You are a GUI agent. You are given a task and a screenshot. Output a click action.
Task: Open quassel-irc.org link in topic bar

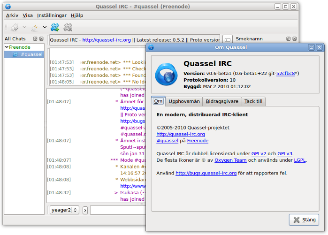107,40
